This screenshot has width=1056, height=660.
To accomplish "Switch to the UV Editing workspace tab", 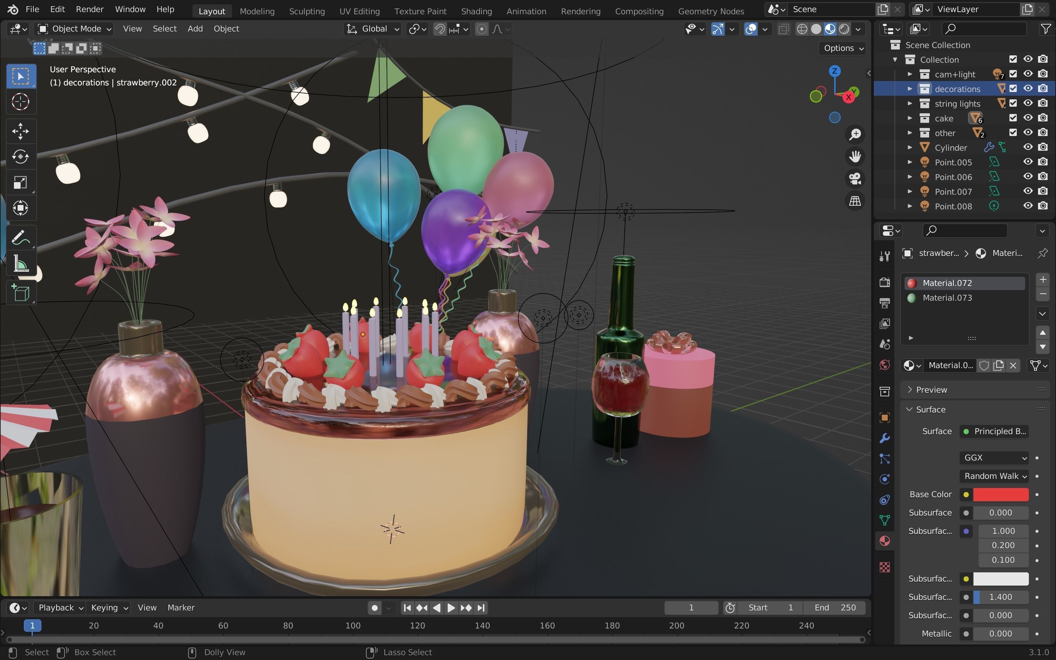I will pyautogui.click(x=360, y=11).
